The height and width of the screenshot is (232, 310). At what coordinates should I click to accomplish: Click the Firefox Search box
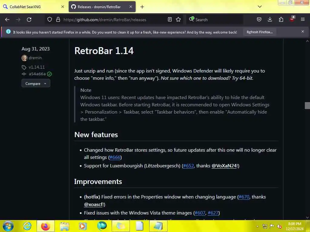(x=215, y=20)
